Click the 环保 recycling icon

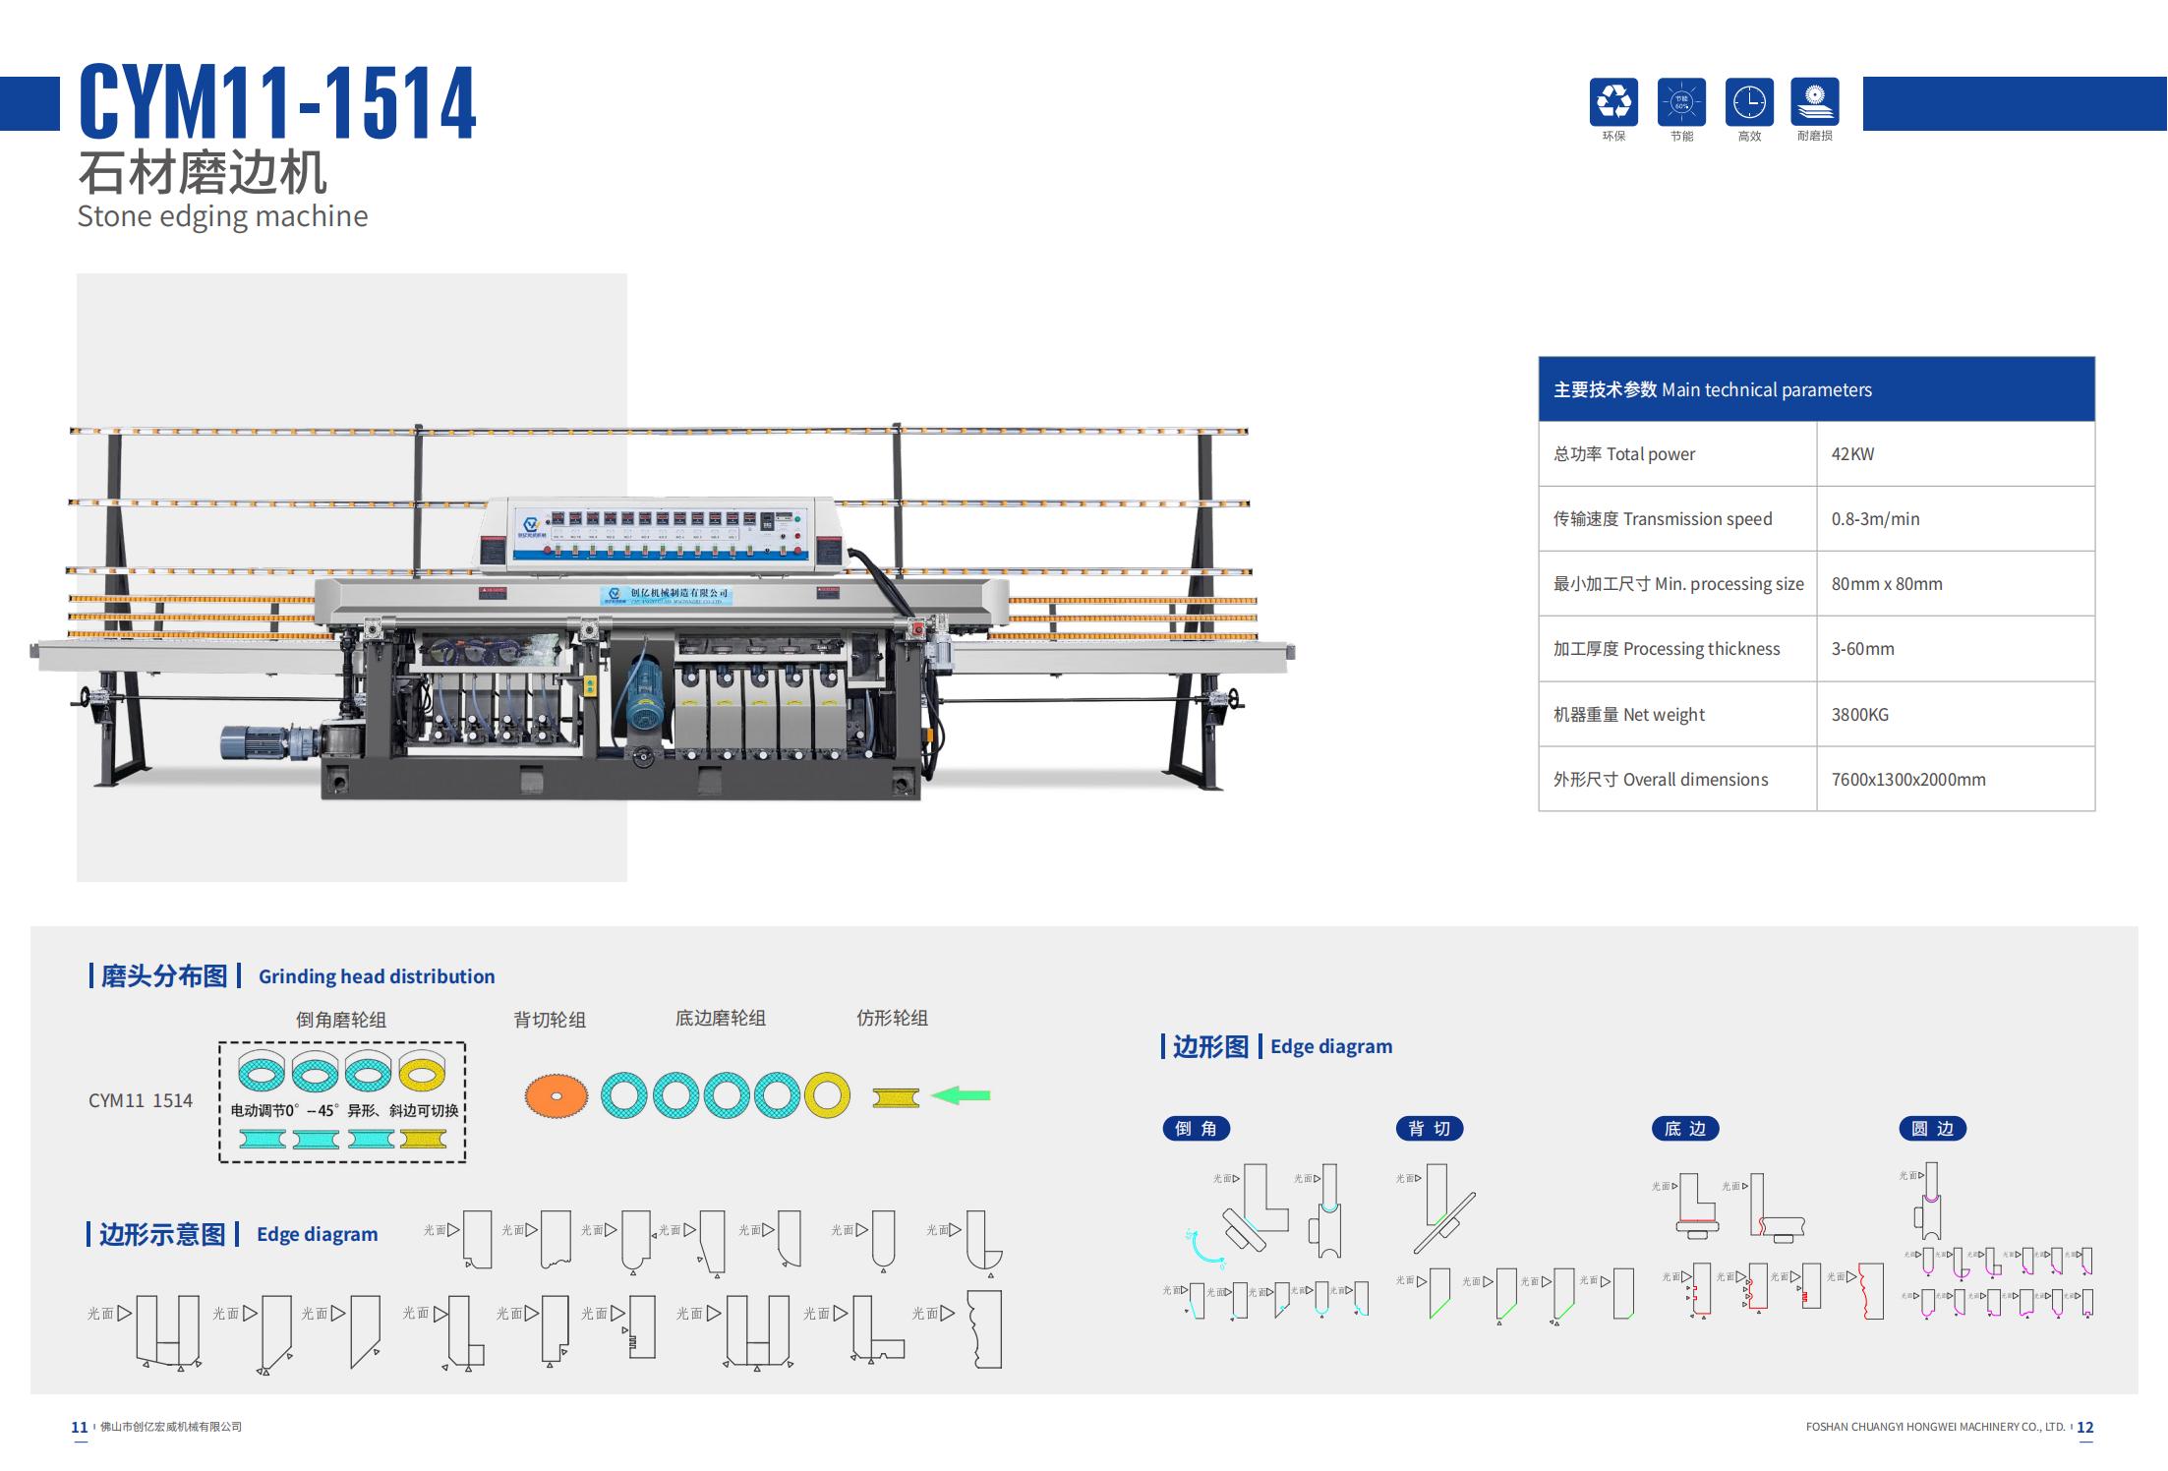pos(1613,102)
